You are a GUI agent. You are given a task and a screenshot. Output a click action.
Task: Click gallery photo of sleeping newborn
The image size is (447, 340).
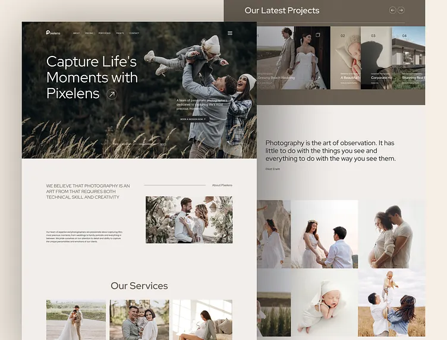[x=325, y=303]
